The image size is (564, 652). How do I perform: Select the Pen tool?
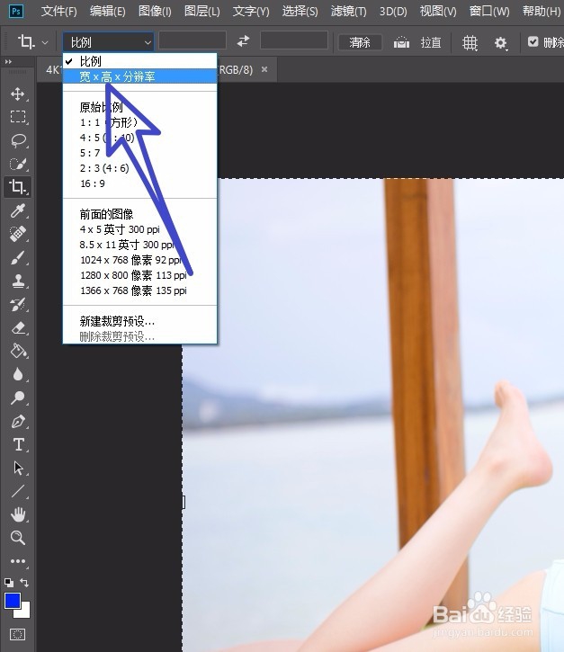[18, 422]
